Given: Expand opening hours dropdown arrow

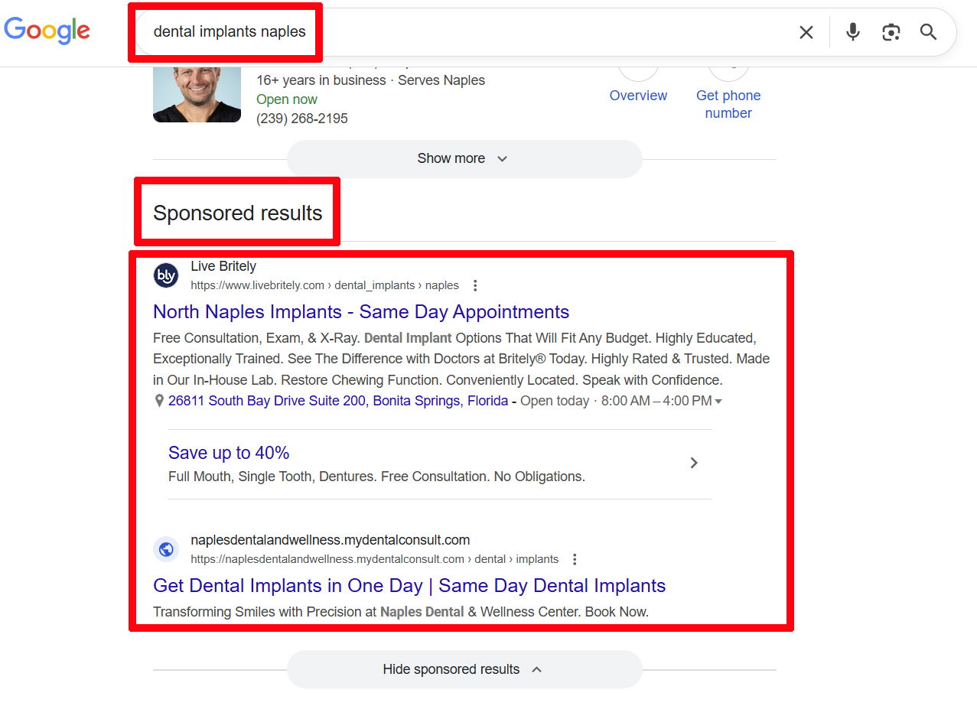Looking at the screenshot, I should pyautogui.click(x=718, y=402).
